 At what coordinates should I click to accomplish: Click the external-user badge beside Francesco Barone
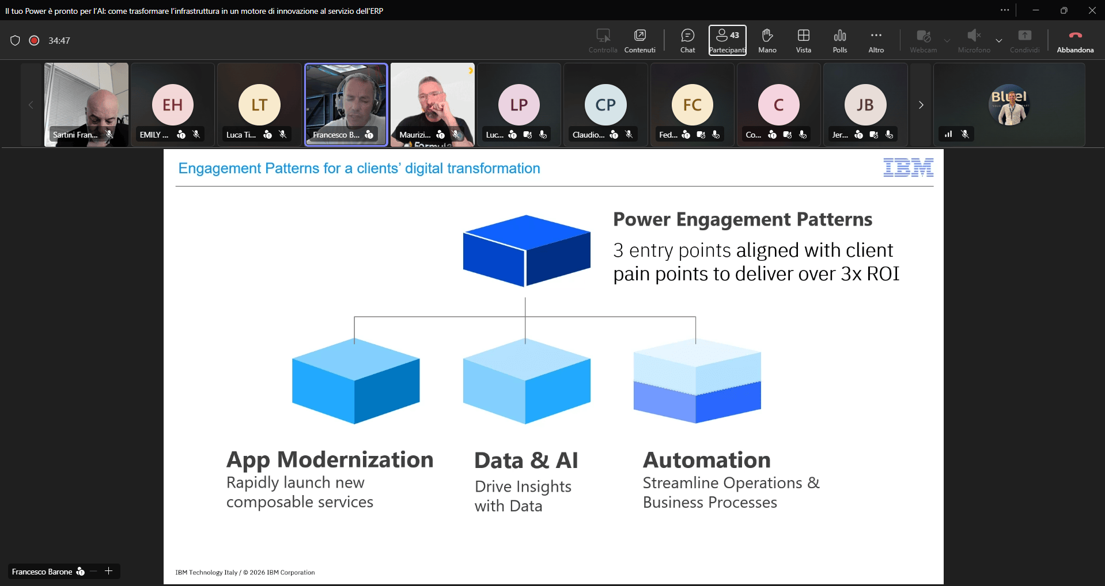click(x=81, y=572)
